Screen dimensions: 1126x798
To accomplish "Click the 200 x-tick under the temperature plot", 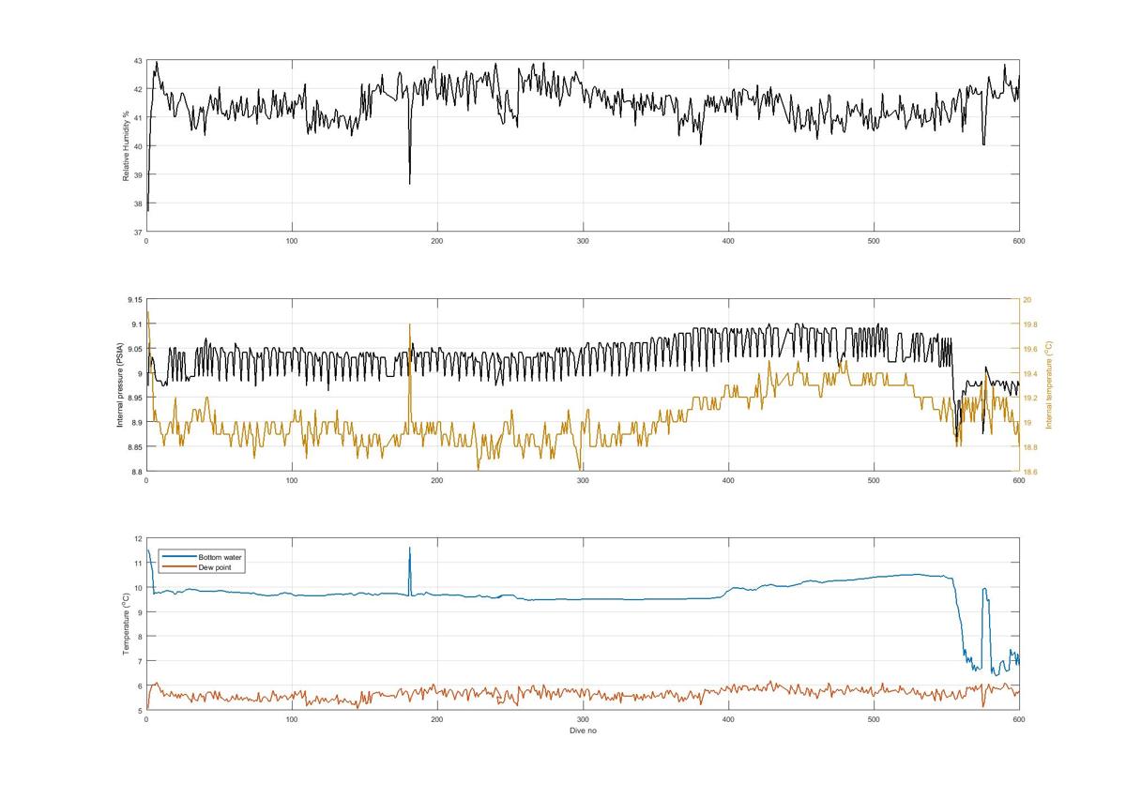I will pos(437,718).
